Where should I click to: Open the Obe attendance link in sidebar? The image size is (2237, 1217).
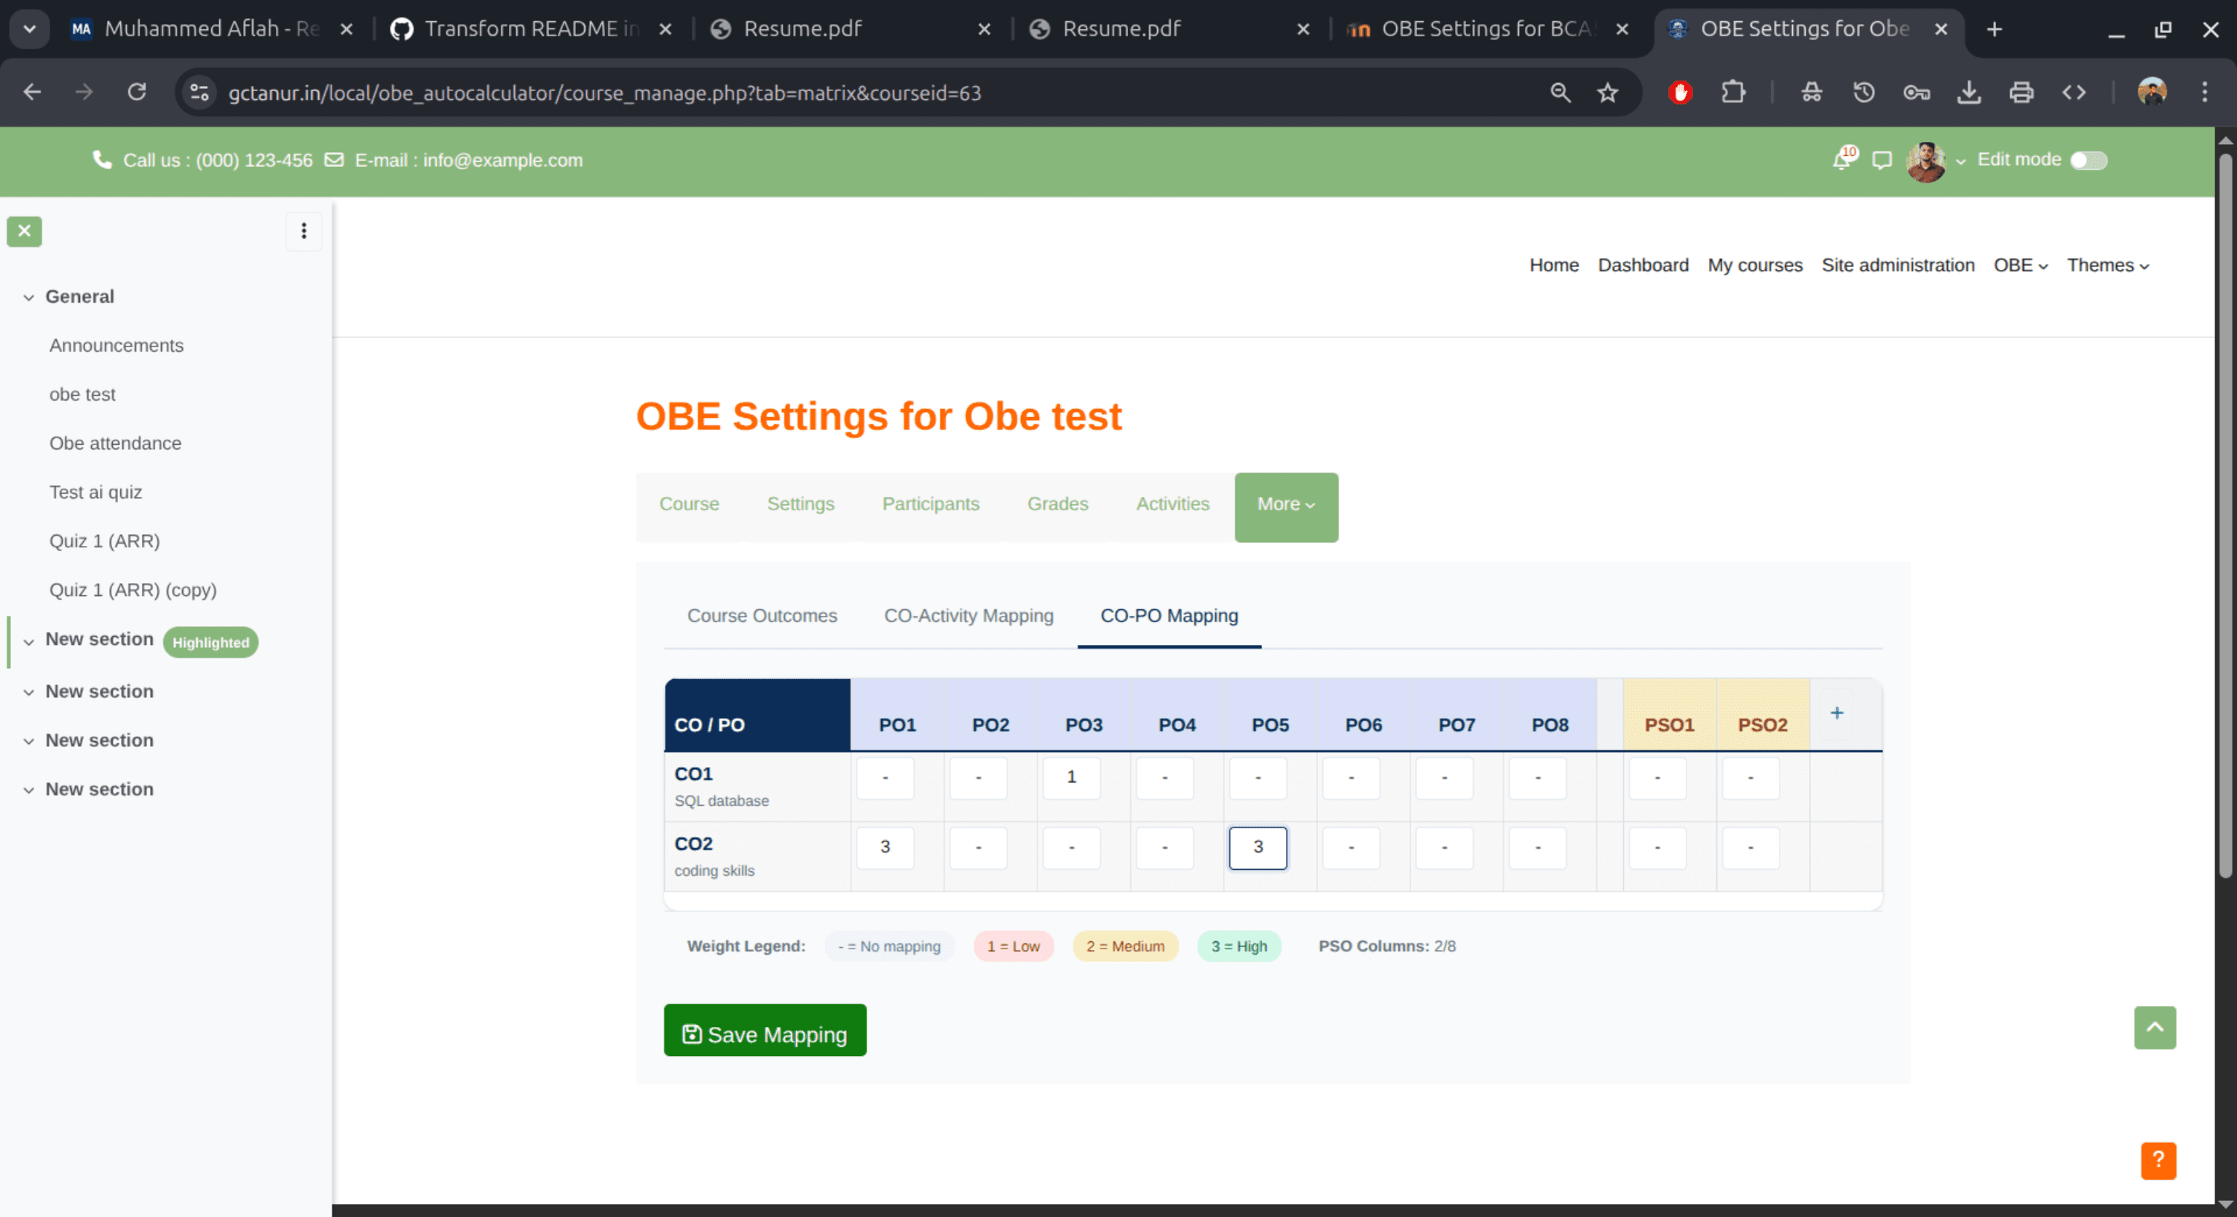[x=116, y=443]
